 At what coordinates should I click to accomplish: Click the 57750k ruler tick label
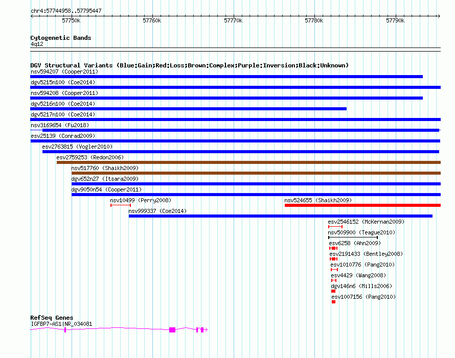tap(71, 20)
